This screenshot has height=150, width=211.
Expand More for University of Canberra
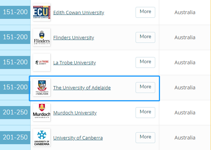[145, 138]
